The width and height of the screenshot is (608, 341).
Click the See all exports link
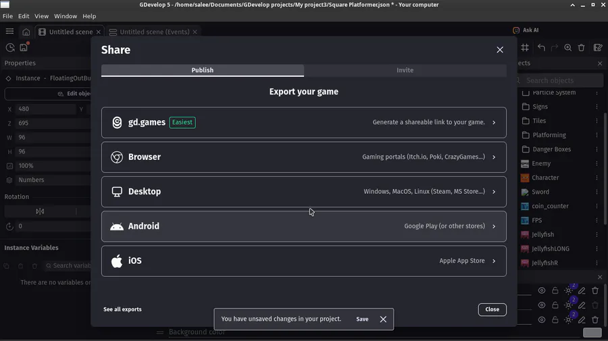[x=122, y=309]
